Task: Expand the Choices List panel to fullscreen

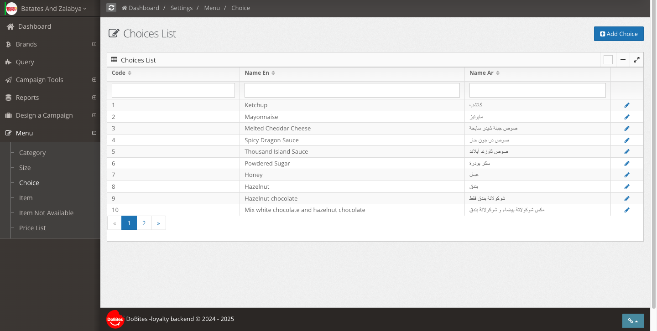Action: (x=636, y=60)
